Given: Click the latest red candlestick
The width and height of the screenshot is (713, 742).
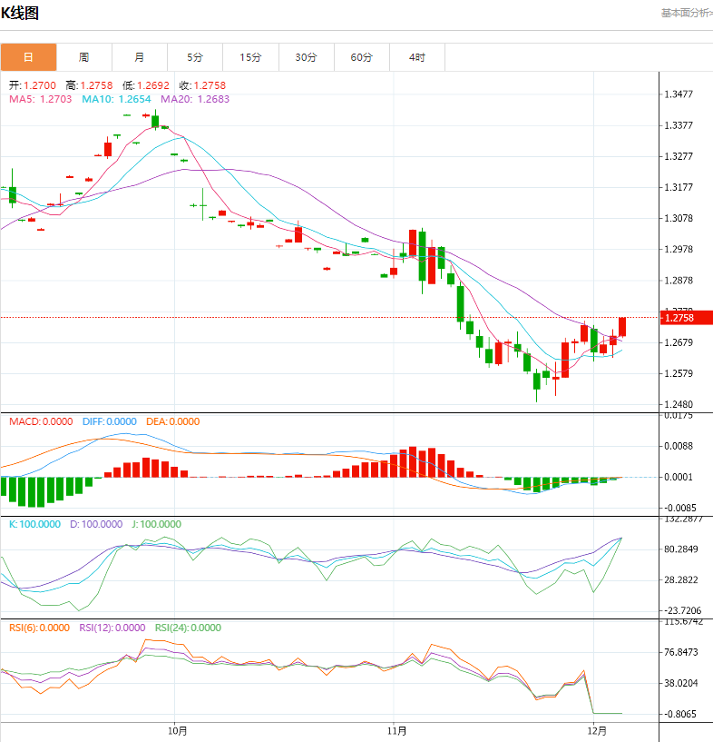Looking at the screenshot, I should [622, 327].
